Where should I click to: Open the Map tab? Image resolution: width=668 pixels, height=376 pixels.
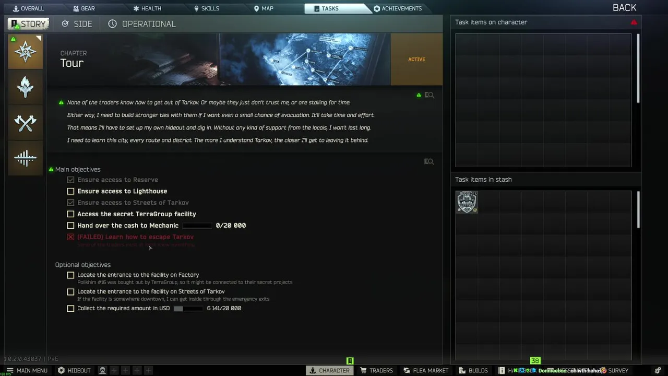(x=264, y=8)
